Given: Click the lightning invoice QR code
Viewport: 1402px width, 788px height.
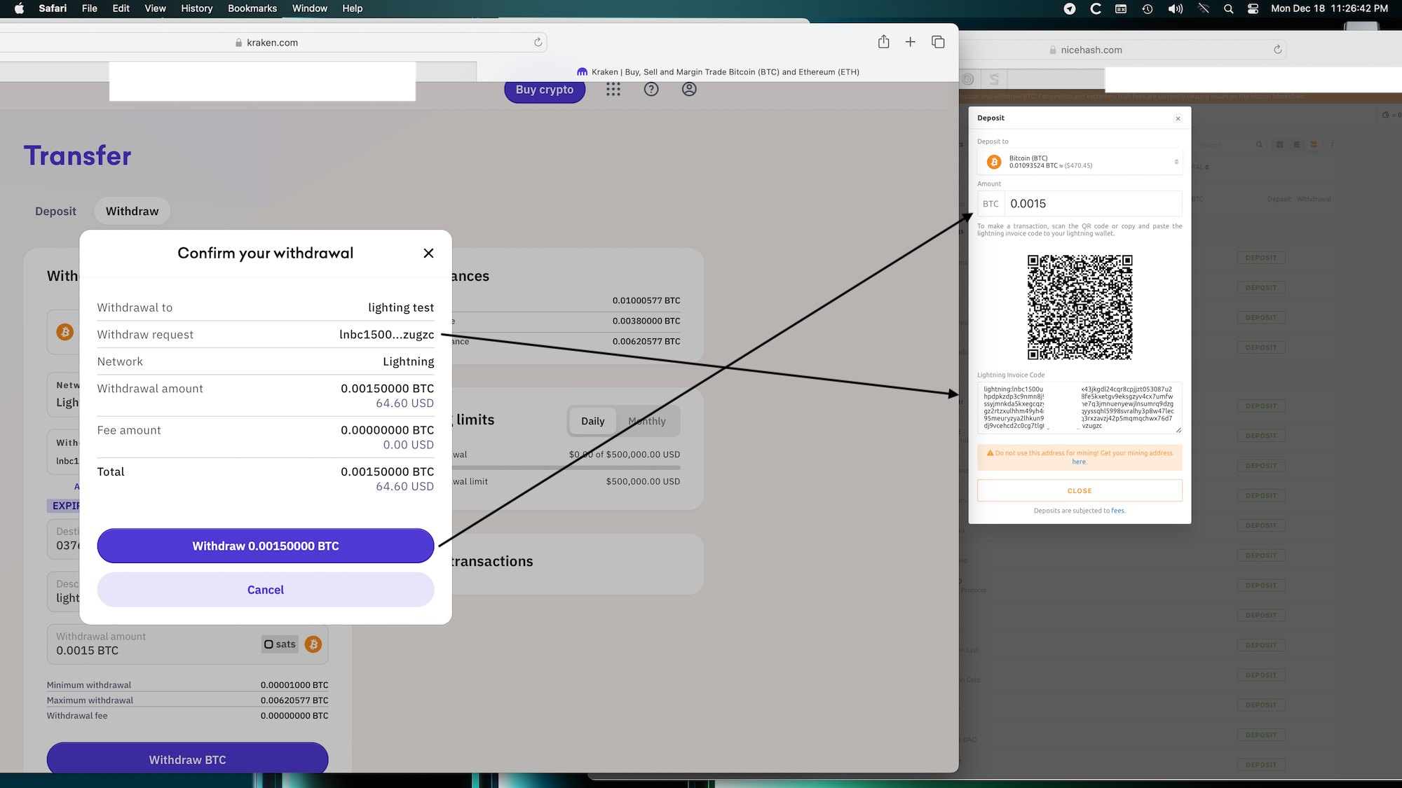Looking at the screenshot, I should tap(1080, 307).
